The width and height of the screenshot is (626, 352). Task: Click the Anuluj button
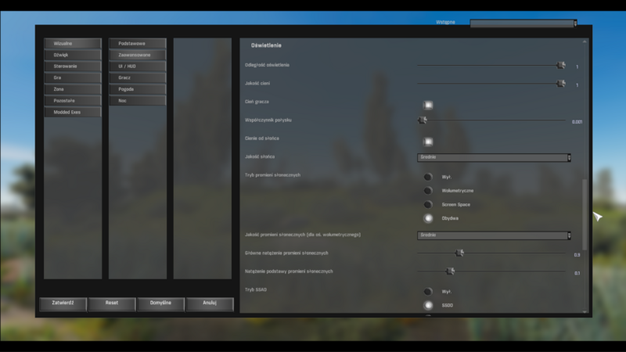click(209, 303)
